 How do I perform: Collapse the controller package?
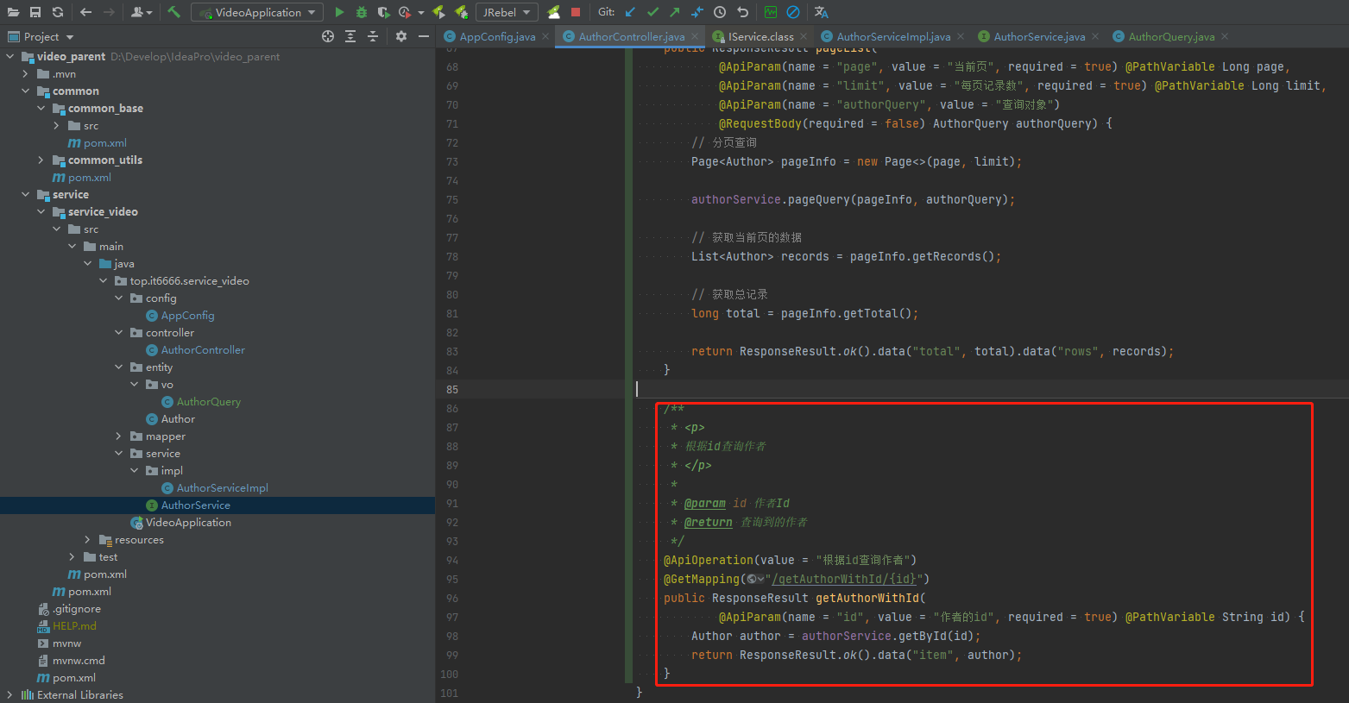[118, 333]
